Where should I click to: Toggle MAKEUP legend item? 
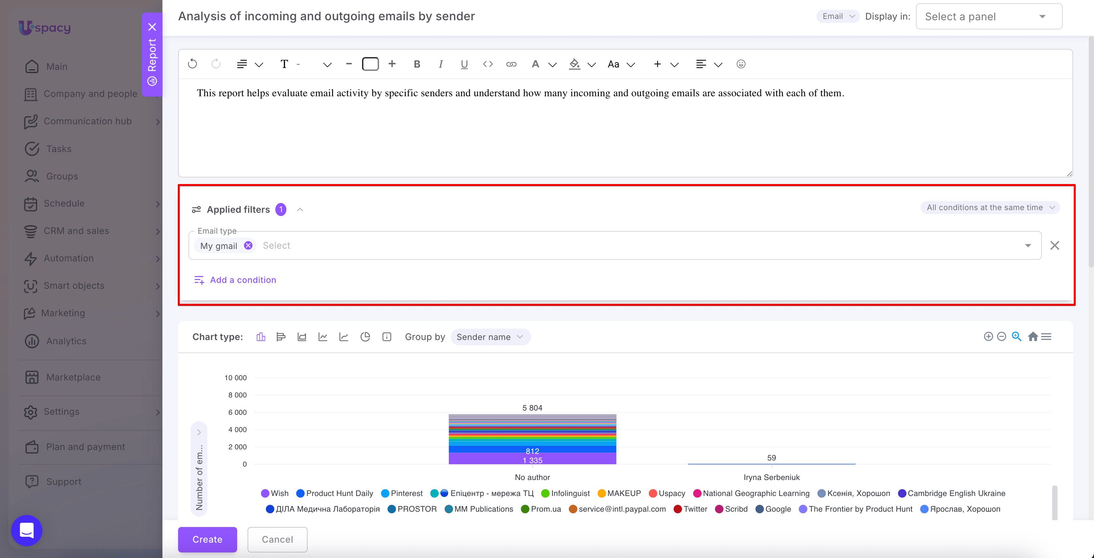coord(619,493)
